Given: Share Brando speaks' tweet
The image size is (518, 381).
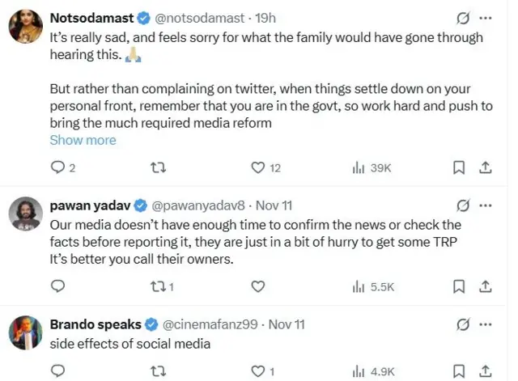Looking at the screenshot, I should coord(486,371).
